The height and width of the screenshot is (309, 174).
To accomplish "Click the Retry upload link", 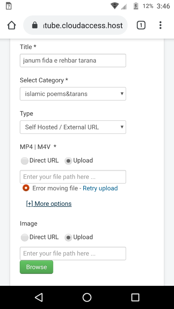I will (100, 188).
